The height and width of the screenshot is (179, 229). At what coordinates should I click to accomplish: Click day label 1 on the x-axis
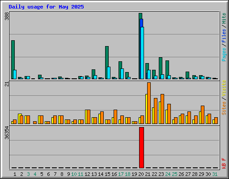click(15, 174)
